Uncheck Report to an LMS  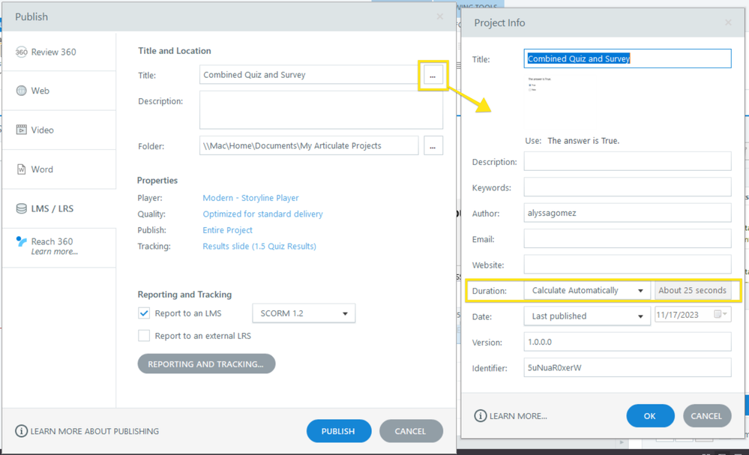coord(144,313)
